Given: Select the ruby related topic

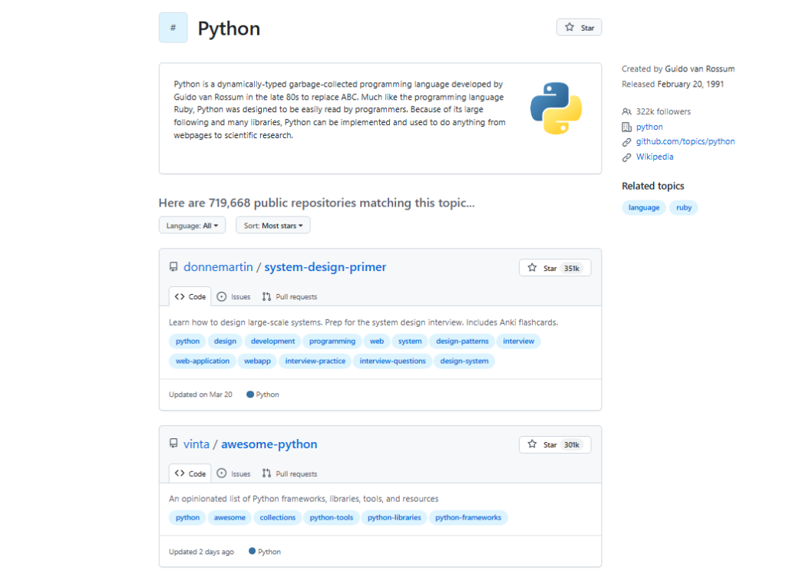Looking at the screenshot, I should (x=684, y=207).
